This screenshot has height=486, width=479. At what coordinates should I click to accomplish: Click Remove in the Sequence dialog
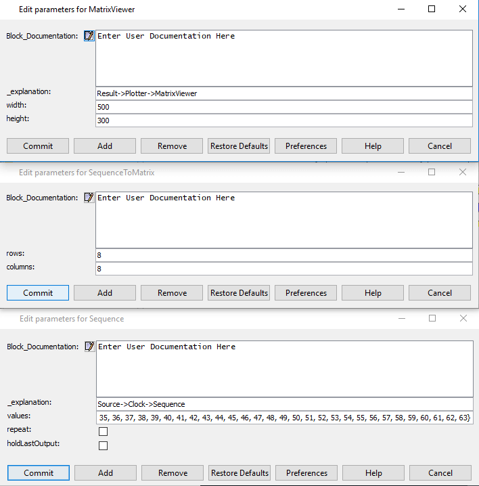[x=173, y=473]
